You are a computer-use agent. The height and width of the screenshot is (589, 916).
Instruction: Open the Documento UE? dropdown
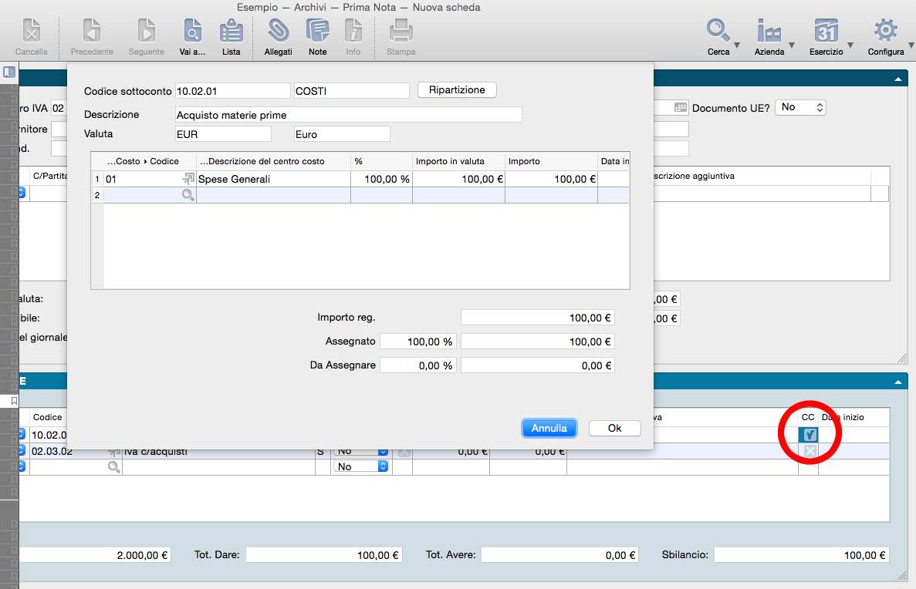click(x=800, y=108)
